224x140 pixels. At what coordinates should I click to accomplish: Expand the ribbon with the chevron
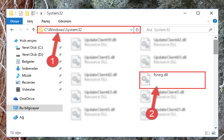tap(209, 21)
